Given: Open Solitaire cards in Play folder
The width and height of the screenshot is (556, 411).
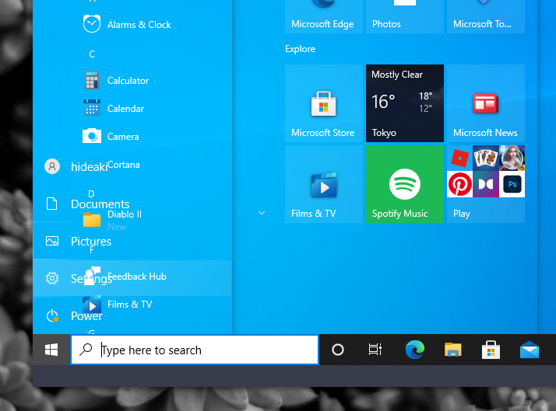Looking at the screenshot, I should click(x=486, y=158).
